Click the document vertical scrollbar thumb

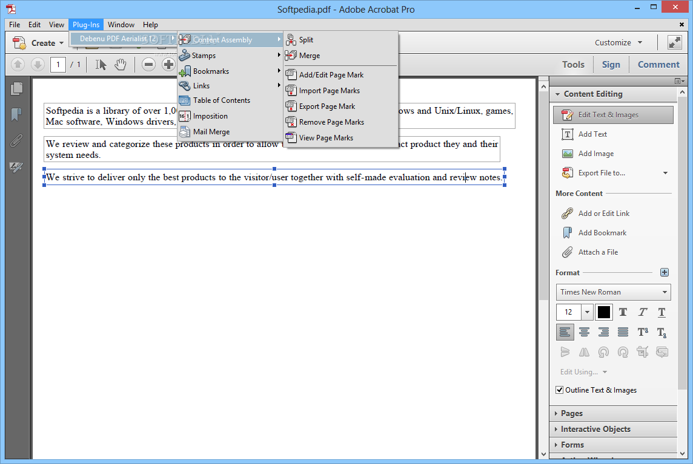[x=543, y=196]
